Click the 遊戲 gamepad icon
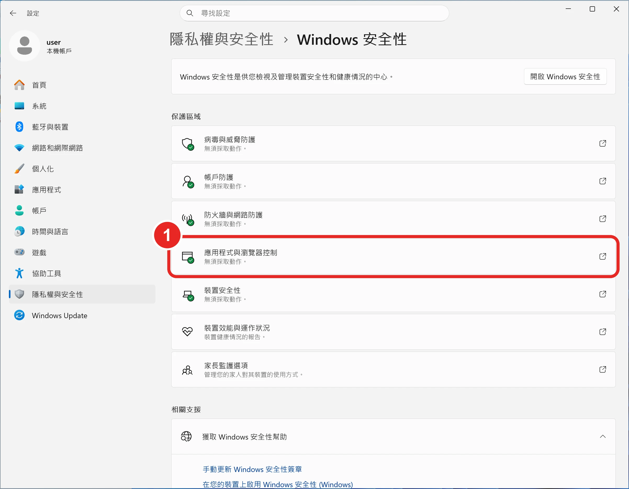 [x=19, y=252]
